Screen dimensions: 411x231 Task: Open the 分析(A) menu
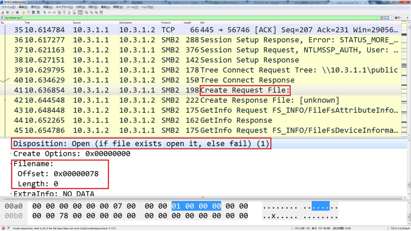(x=80, y=7)
